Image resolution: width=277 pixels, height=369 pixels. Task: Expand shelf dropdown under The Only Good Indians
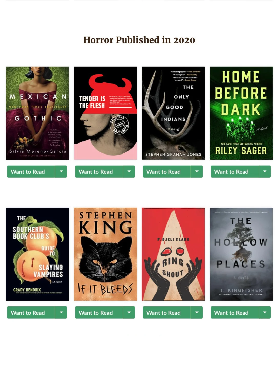197,171
